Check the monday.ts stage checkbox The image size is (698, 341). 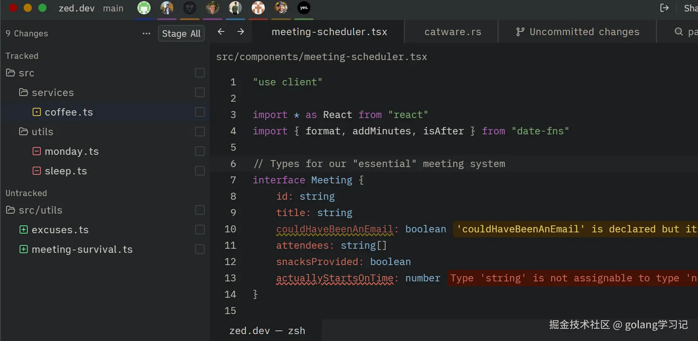click(200, 151)
